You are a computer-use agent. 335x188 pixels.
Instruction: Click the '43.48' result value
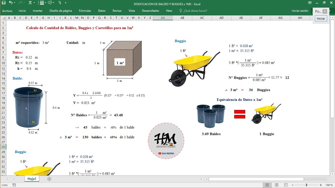(118, 115)
